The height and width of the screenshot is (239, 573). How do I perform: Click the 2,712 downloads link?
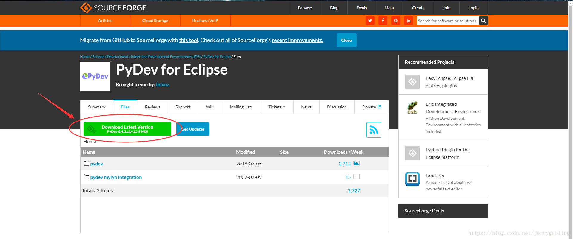point(345,164)
